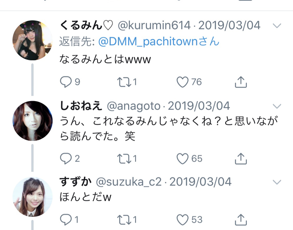Like しおねえ's tweet with 65 likes

coord(182,159)
